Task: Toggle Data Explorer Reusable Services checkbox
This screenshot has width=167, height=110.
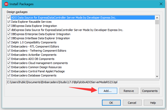Action: pos(9,22)
